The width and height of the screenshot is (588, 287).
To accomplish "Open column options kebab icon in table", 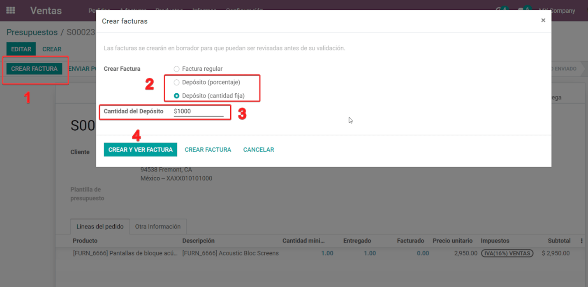I will click(581, 241).
